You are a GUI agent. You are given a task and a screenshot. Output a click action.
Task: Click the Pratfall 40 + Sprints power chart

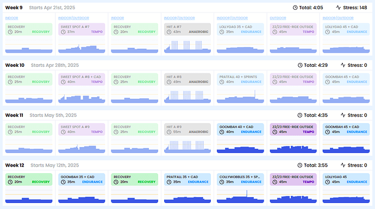[x=240, y=96]
